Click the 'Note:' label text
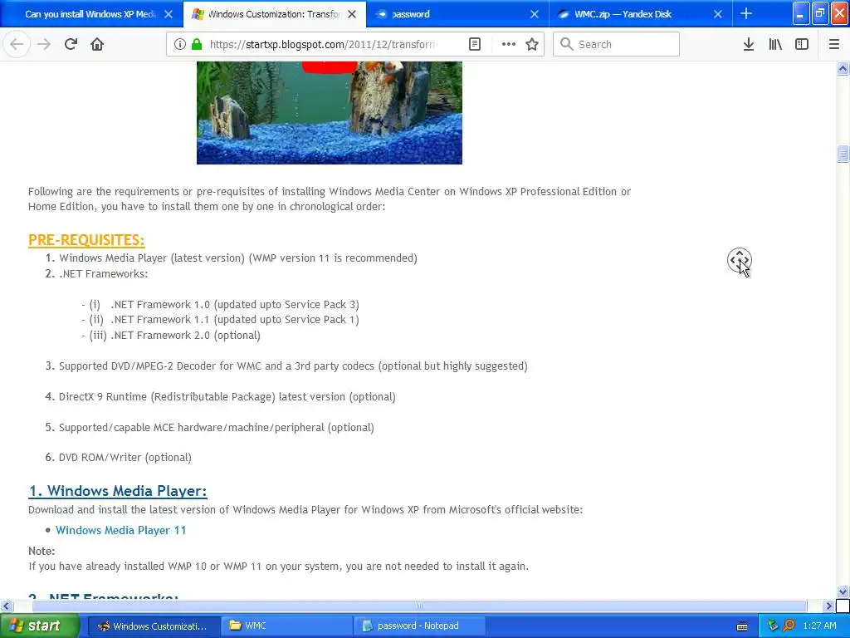Image resolution: width=850 pixels, height=638 pixels. click(42, 551)
